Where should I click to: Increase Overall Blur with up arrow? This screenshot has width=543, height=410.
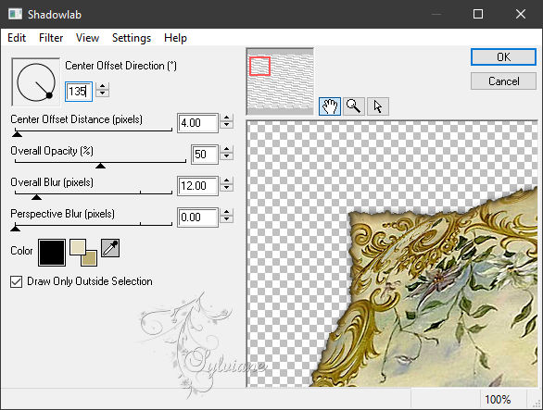point(226,180)
